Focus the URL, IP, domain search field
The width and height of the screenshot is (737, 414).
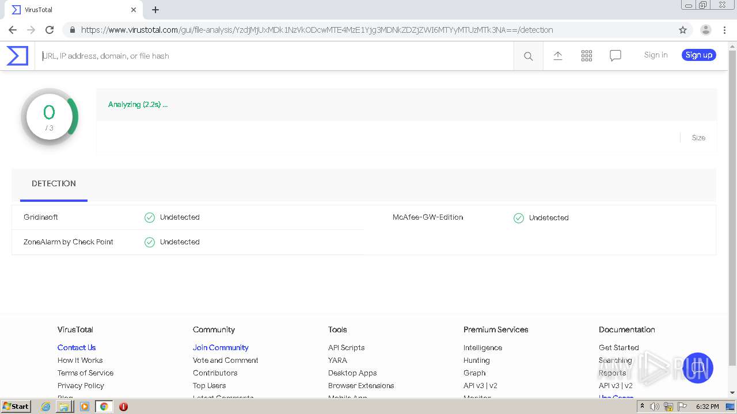(274, 56)
